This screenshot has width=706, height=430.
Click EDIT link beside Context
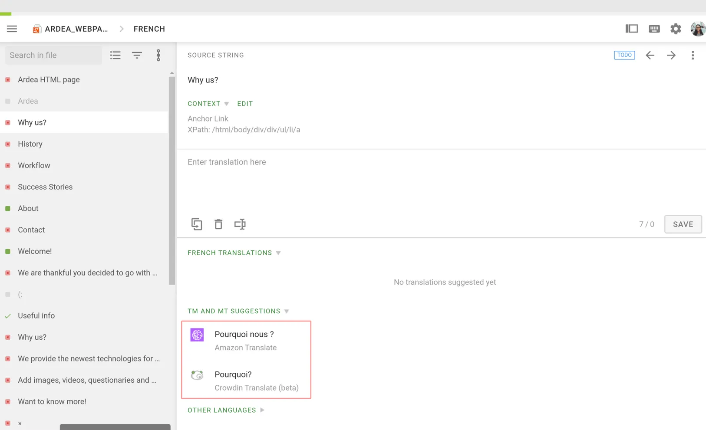(x=245, y=104)
